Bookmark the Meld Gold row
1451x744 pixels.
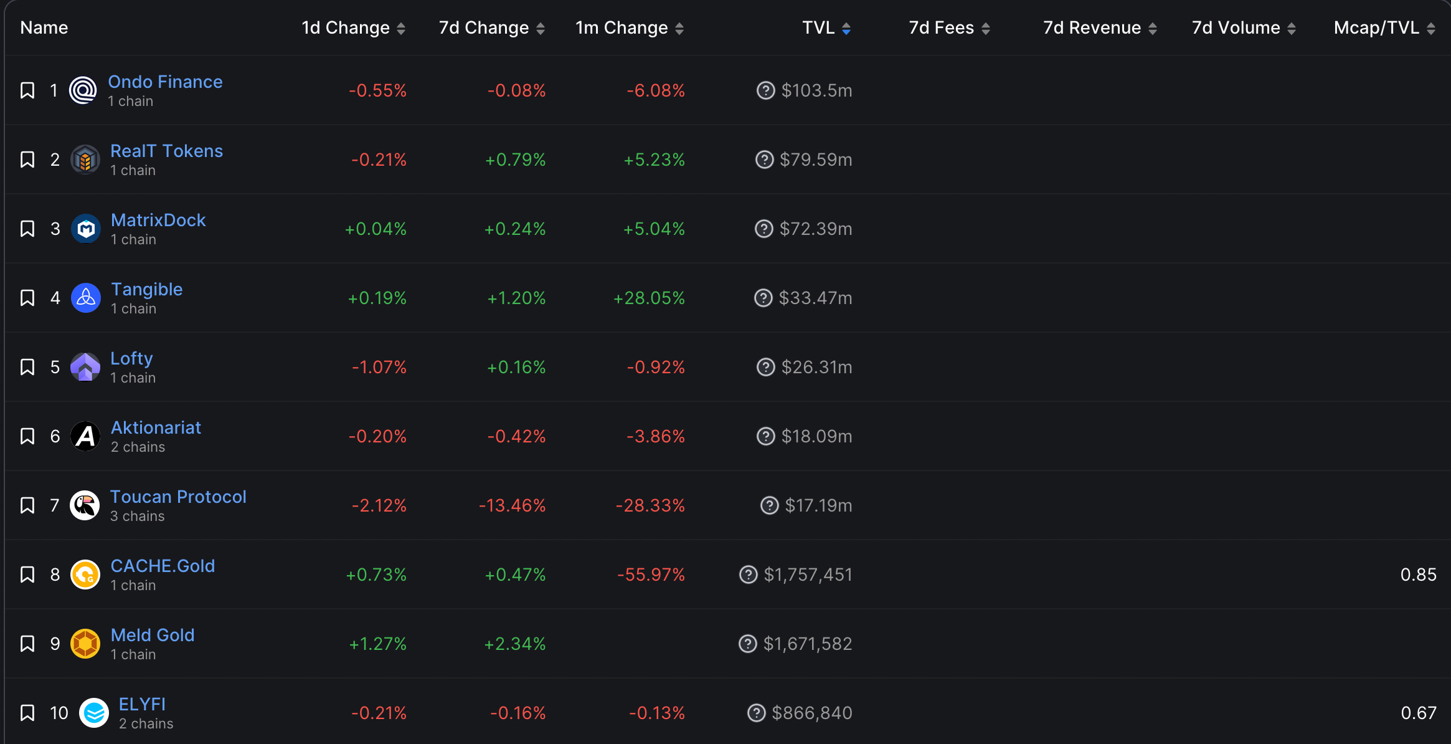27,644
